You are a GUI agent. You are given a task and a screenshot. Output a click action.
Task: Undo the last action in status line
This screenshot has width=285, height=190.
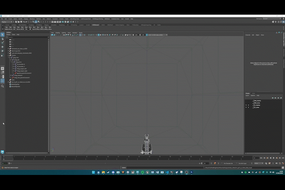point(24,22)
